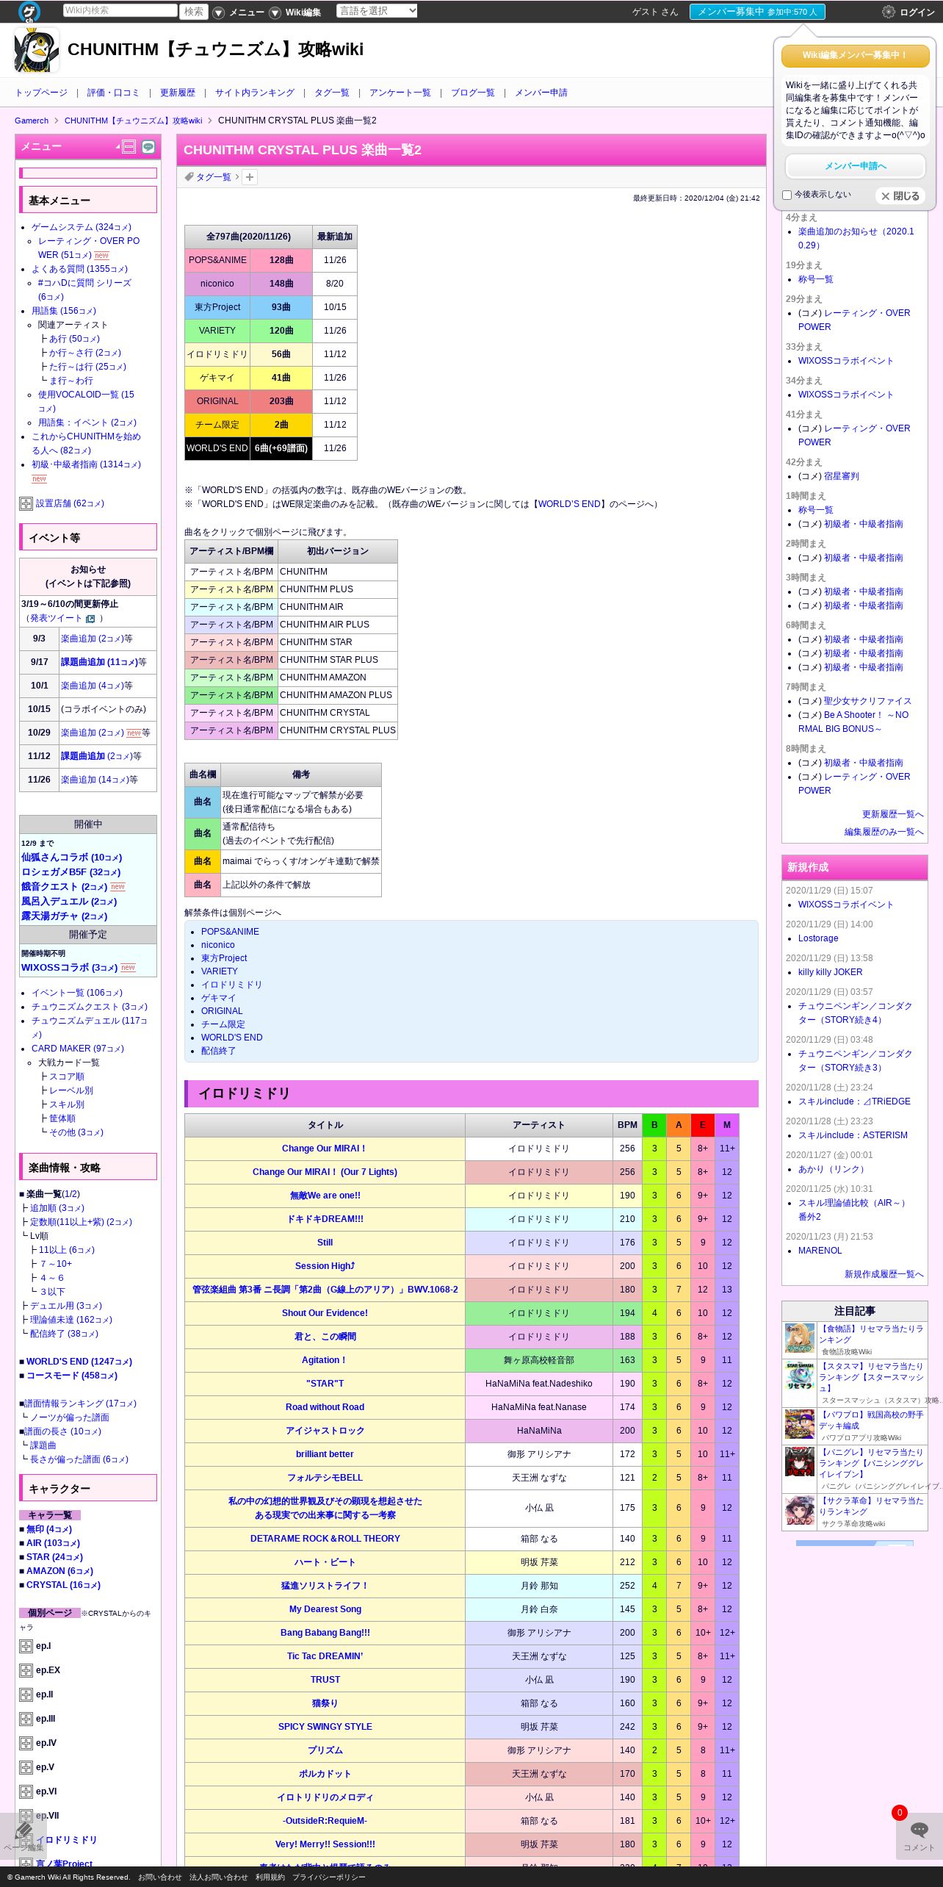The image size is (943, 1887).
Task: Open the menu panel comment bubble icon
Action: 148,147
